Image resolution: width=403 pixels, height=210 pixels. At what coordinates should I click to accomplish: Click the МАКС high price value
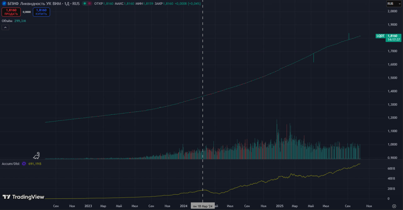pyautogui.click(x=129, y=3)
